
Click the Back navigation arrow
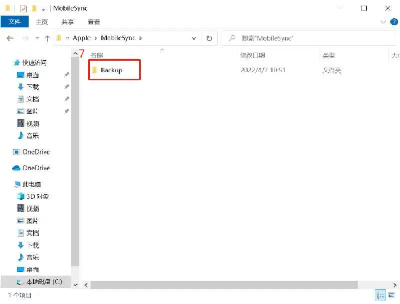point(10,38)
